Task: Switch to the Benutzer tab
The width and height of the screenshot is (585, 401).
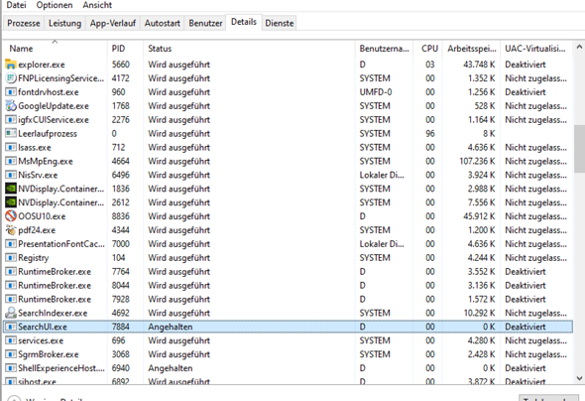Action: point(205,23)
